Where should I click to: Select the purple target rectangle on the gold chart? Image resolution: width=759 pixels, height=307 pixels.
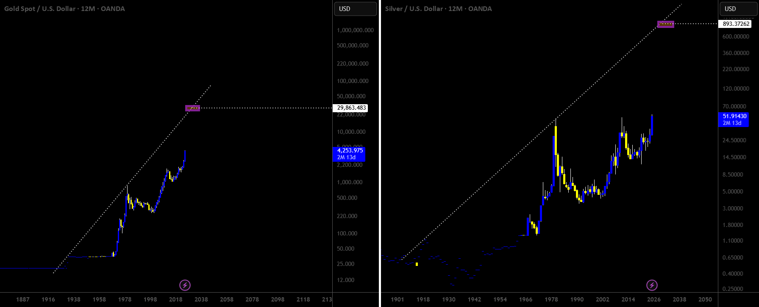pos(192,108)
